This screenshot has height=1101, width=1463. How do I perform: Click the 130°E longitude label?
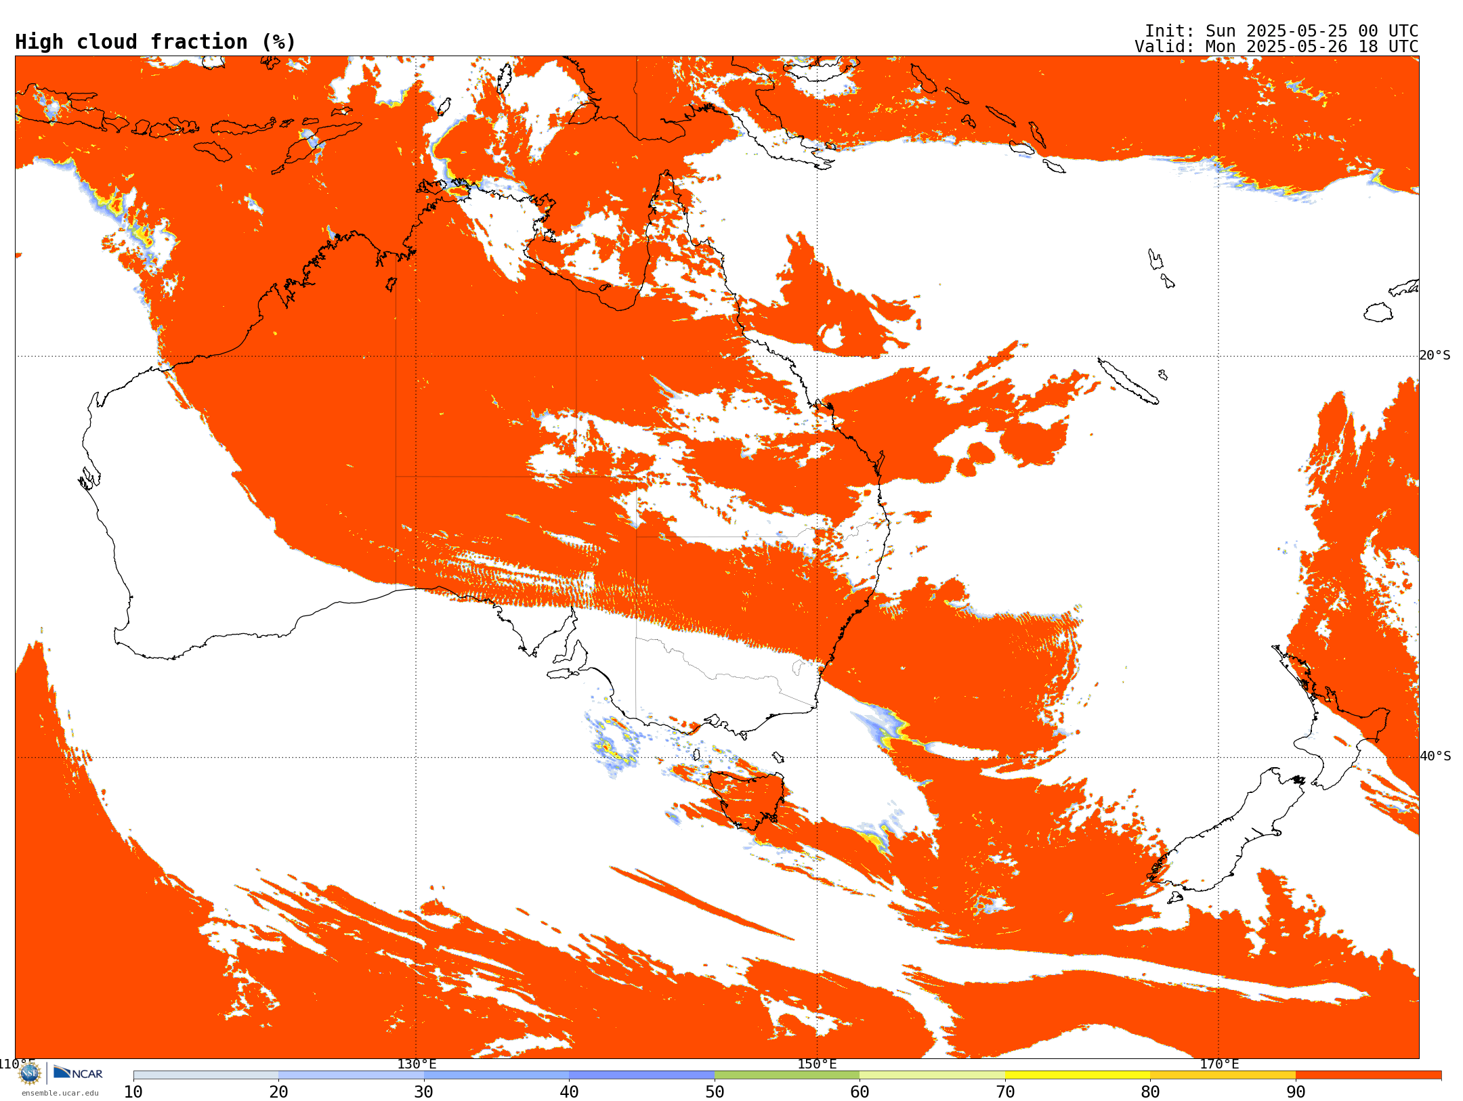(417, 1064)
